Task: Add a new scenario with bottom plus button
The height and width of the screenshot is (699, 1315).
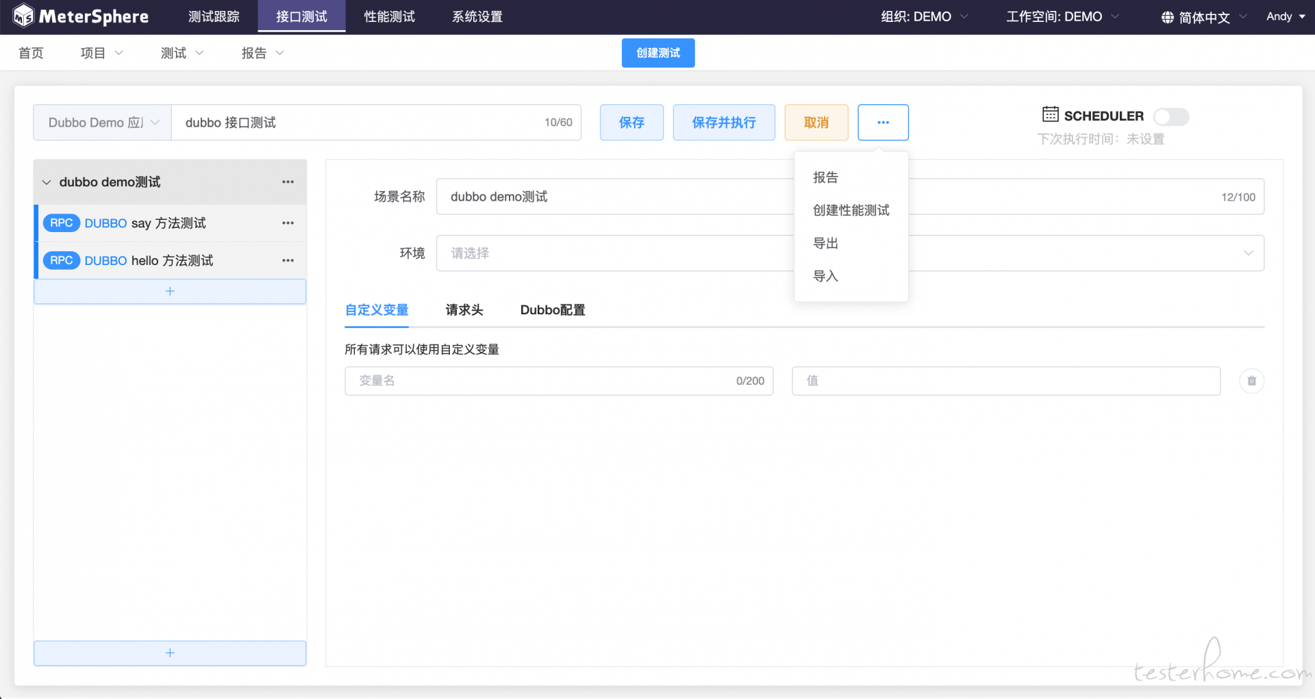Action: pos(170,653)
